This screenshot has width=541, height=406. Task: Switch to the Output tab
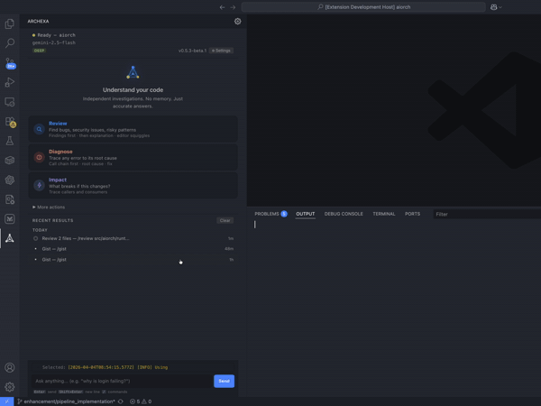pyautogui.click(x=306, y=214)
